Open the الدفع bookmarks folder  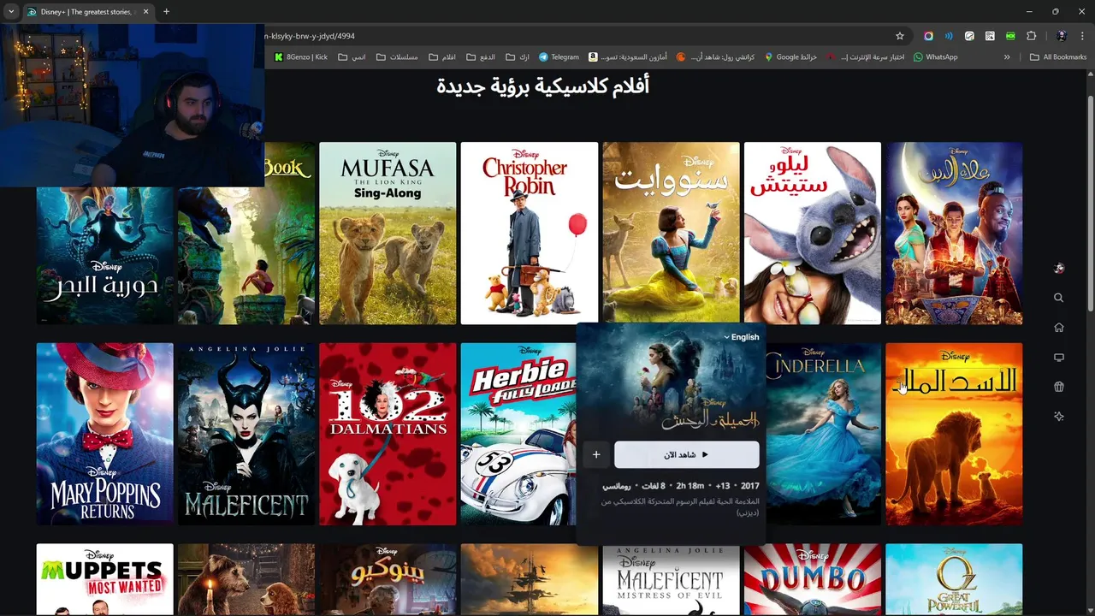(x=481, y=57)
